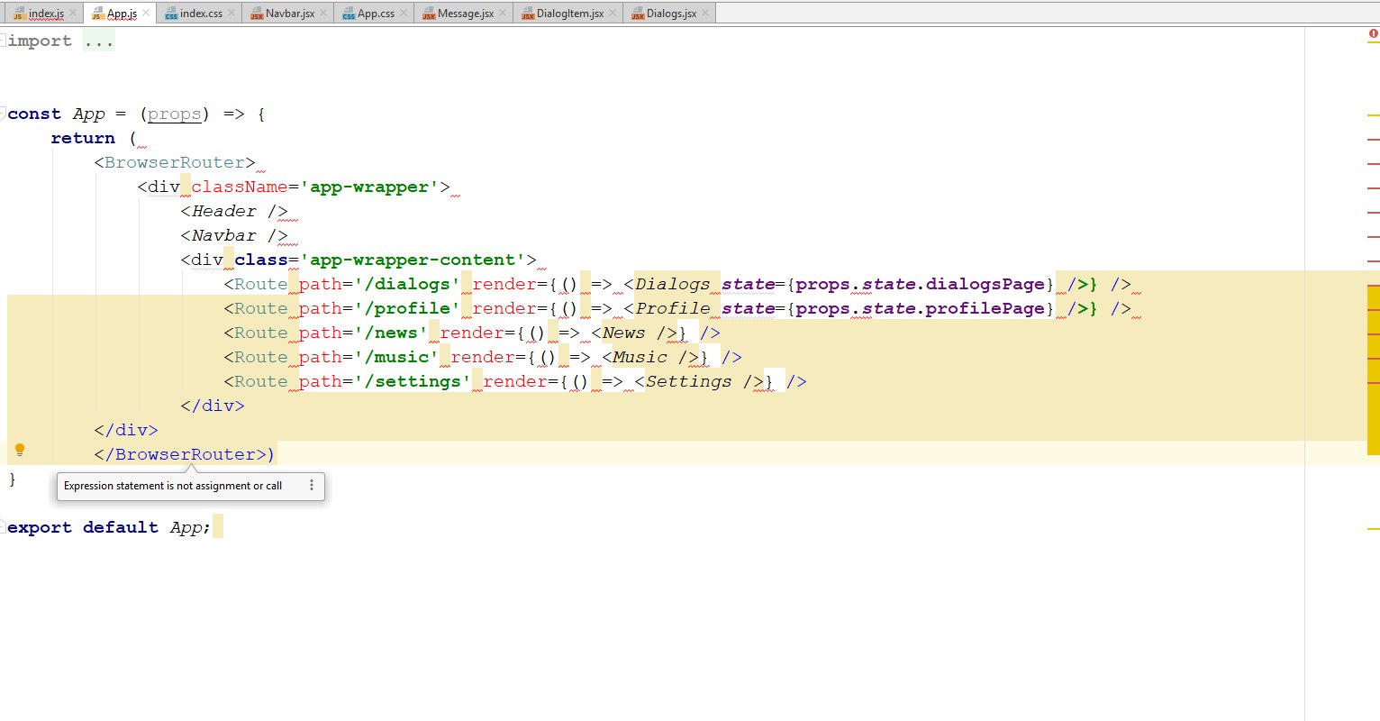The image size is (1380, 721).
Task: Click the '/profile' route path string
Action: [x=407, y=309]
